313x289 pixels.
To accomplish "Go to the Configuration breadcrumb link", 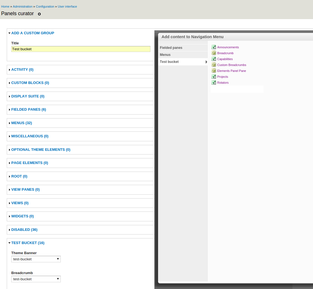I will tap(45, 6).
